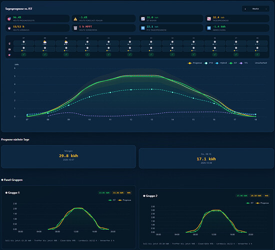Click the green checkmark badge under hour 09
Viewport: 275px width, 250px height.
pos(66,54)
